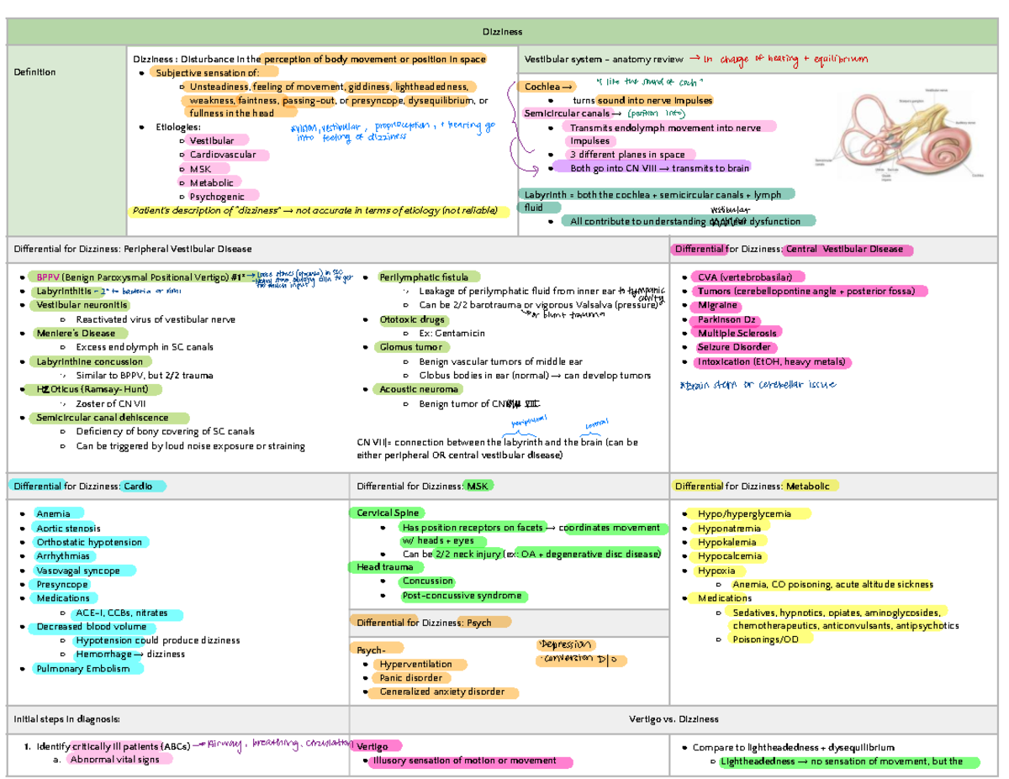Select the 'Definition' row label
This screenshot has height=779, width=1009.
point(34,72)
